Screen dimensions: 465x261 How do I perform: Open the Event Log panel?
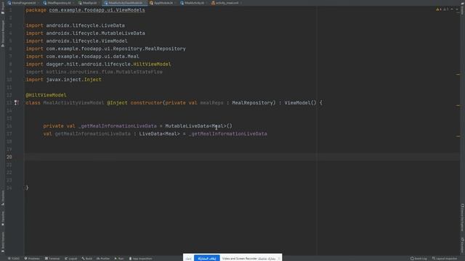[418, 259]
